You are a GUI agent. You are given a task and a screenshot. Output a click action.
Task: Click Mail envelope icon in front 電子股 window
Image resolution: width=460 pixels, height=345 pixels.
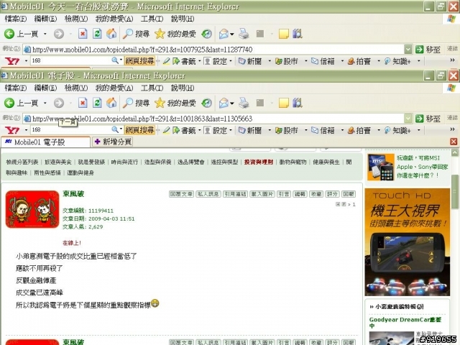click(x=224, y=103)
